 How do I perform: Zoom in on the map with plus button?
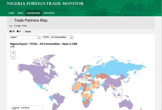point(13,52)
